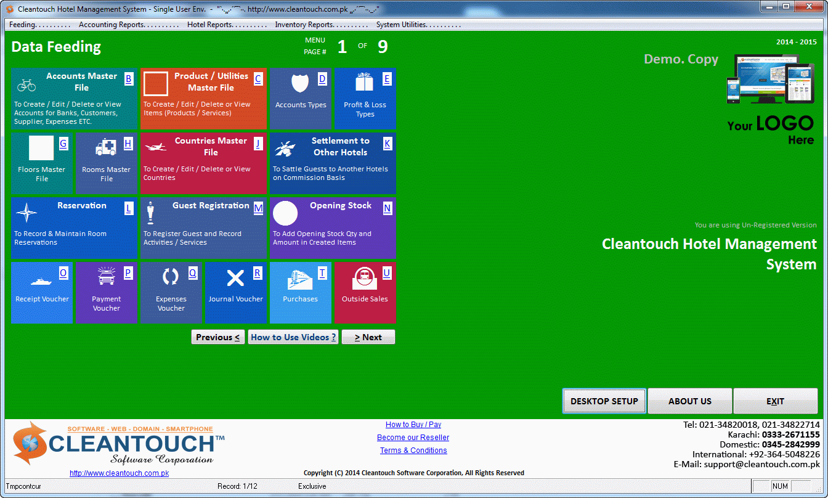Image resolution: width=828 pixels, height=498 pixels.
Task: Click the white square icon on Floors Master File
Action: pos(41,148)
